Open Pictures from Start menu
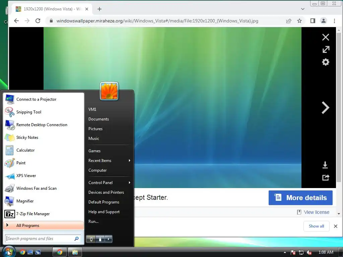Viewport: 343px width, 257px height. point(95,129)
